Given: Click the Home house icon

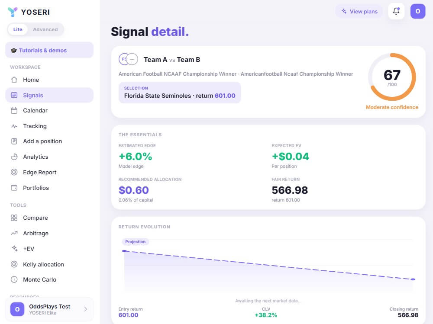Looking at the screenshot, I should (x=14, y=80).
